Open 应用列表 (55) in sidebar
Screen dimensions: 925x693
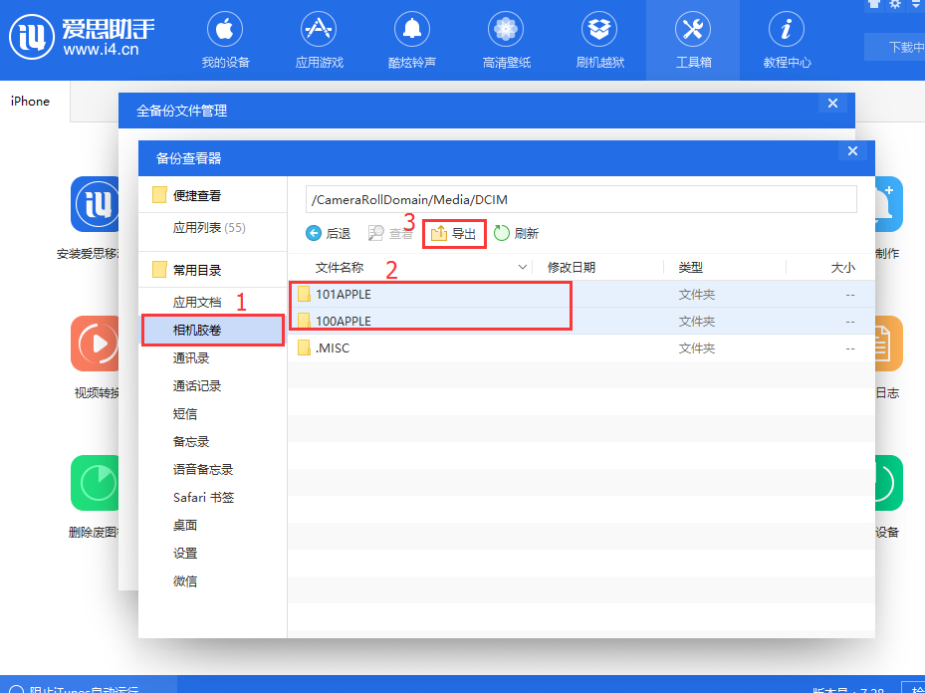tap(209, 228)
